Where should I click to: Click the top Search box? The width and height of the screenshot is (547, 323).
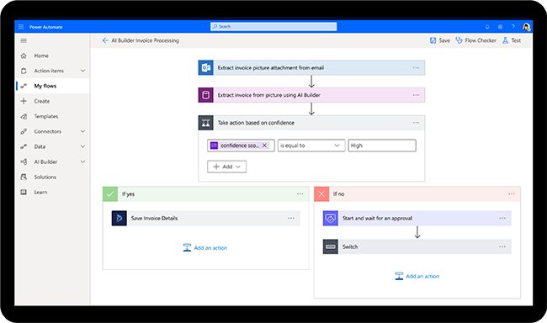(x=273, y=27)
